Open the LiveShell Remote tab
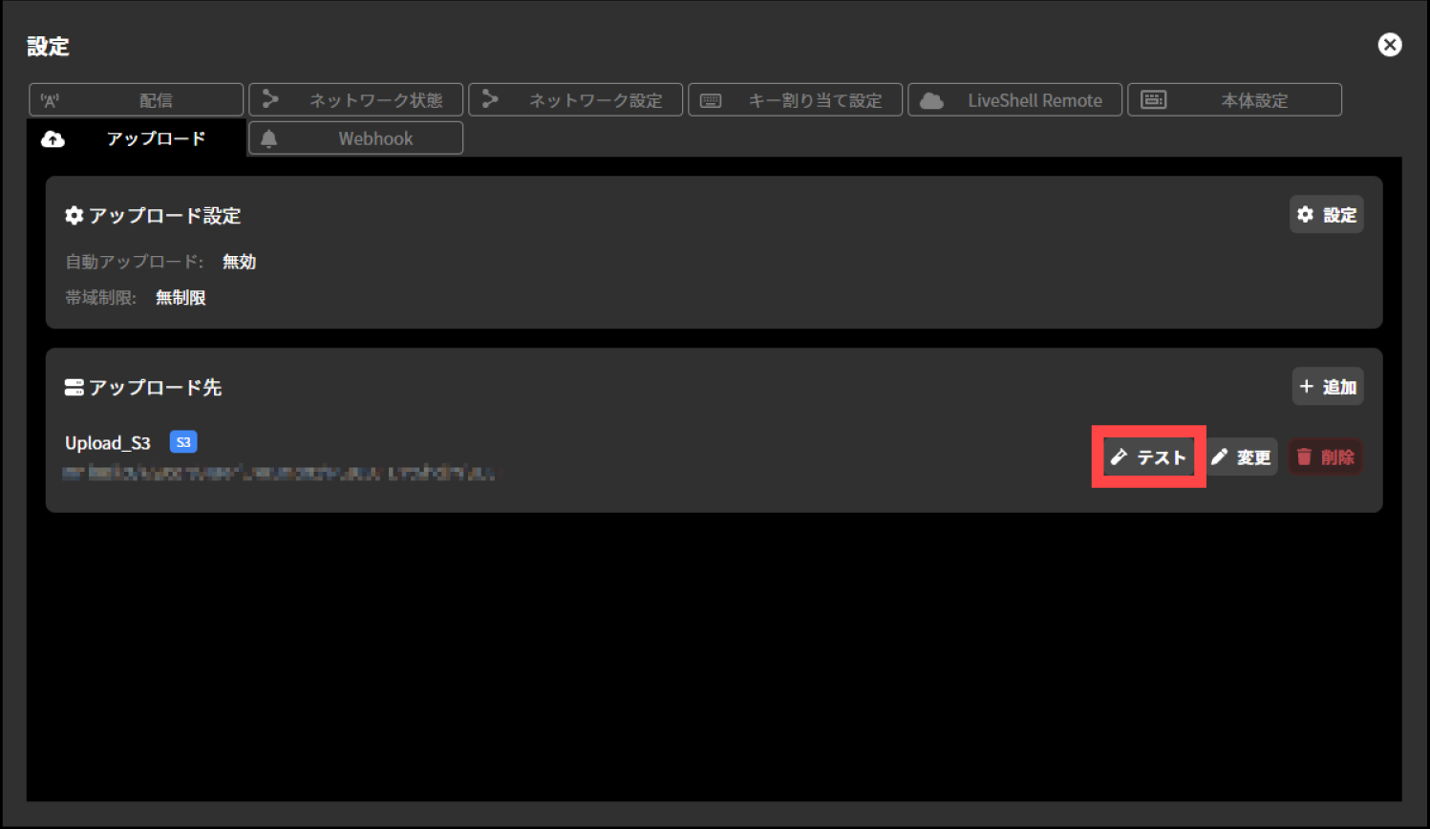The height and width of the screenshot is (829, 1430). (x=1015, y=100)
